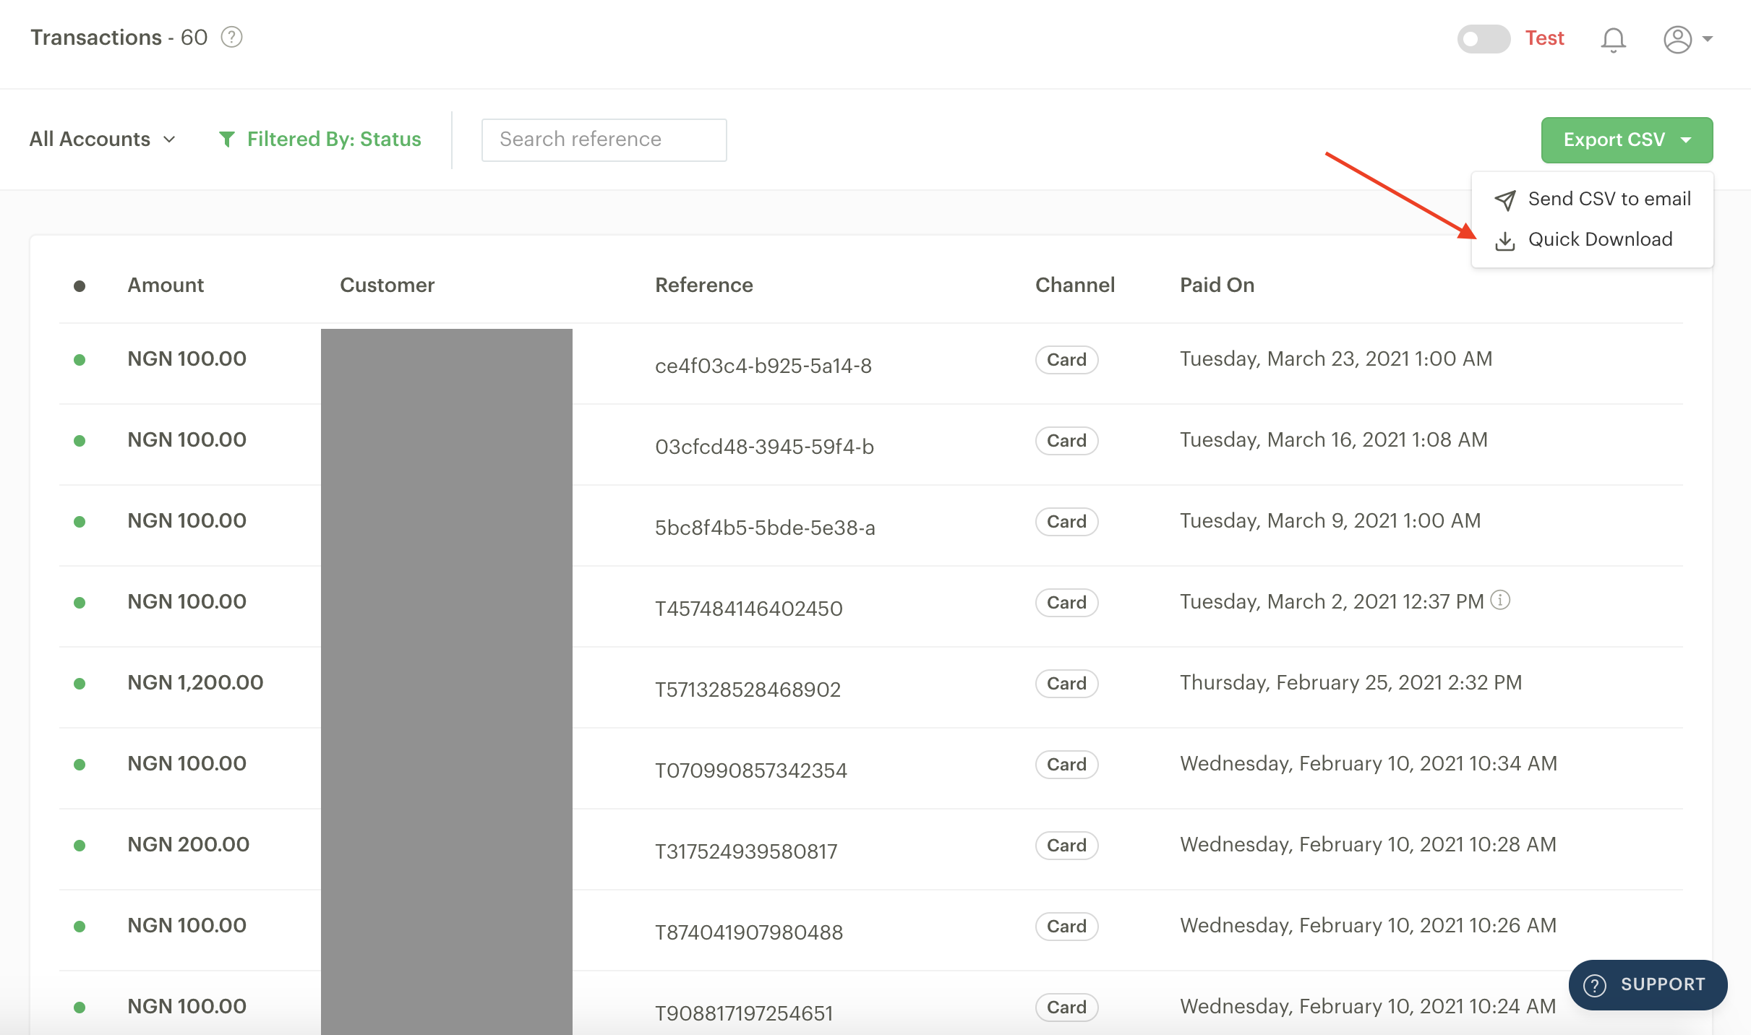Screen dimensions: 1751x1035
Task: Click info icon beside March 2 date
Action: (1501, 600)
